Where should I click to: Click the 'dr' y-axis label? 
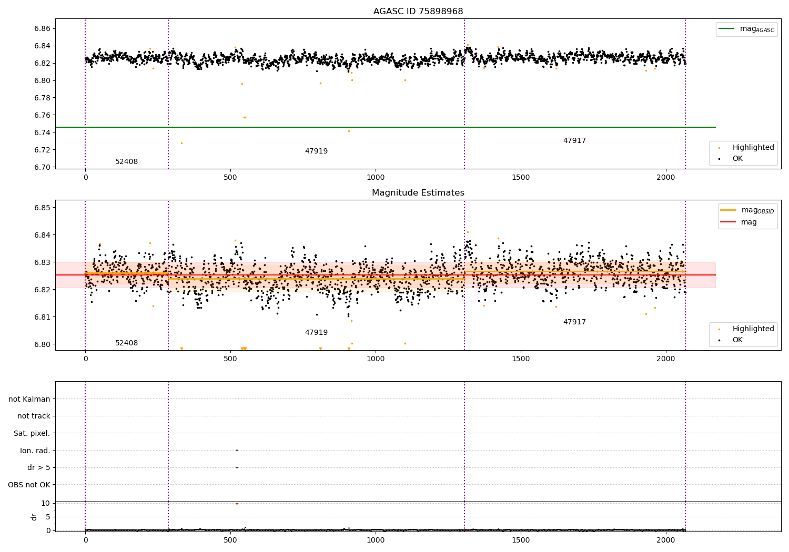pos(34,517)
